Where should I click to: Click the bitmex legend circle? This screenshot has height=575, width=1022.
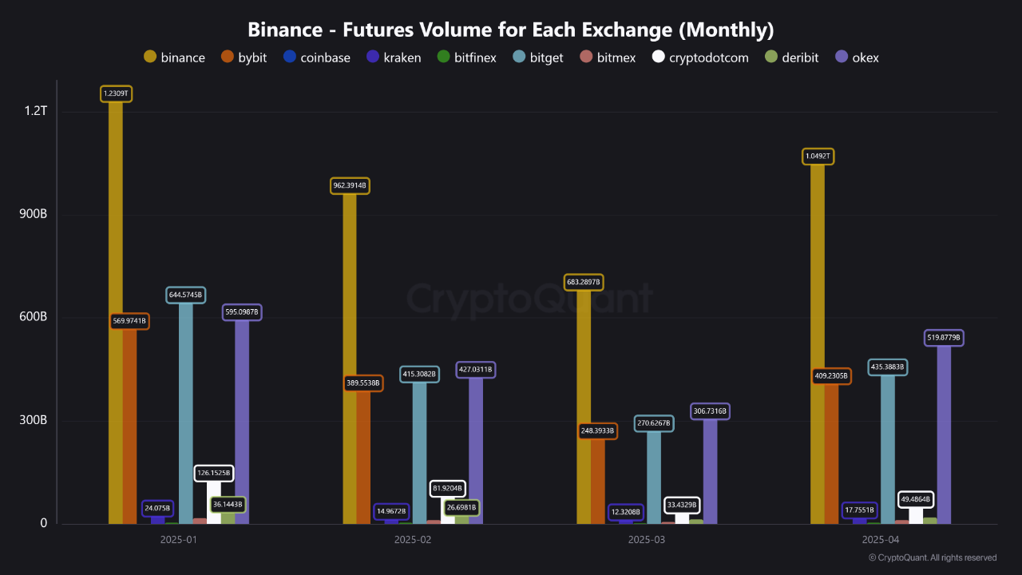586,57
